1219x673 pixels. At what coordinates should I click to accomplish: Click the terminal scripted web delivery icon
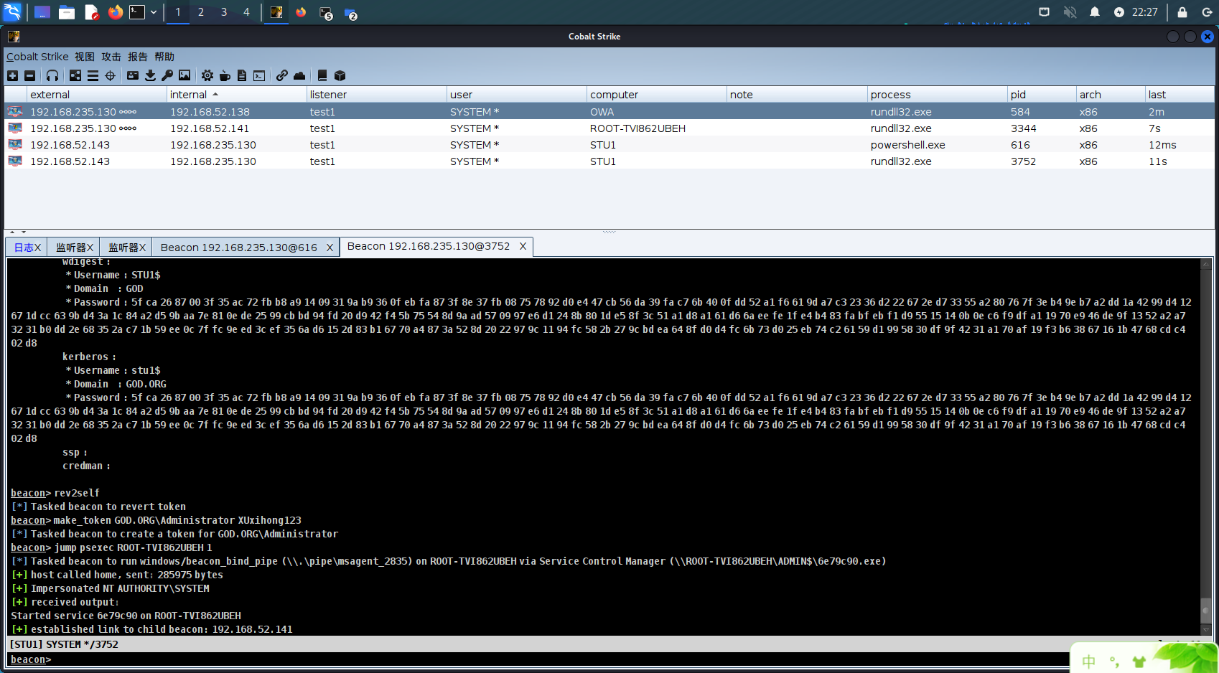pyautogui.click(x=259, y=75)
